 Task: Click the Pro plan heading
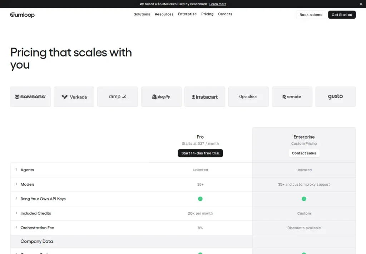coord(200,137)
